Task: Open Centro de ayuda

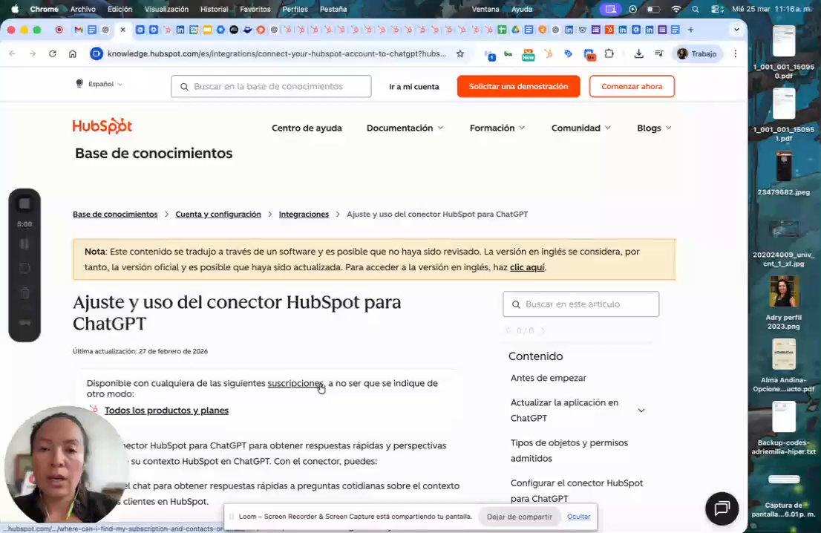Action: point(307,128)
